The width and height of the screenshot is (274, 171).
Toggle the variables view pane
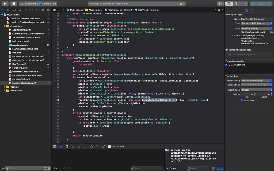tap(218, 168)
